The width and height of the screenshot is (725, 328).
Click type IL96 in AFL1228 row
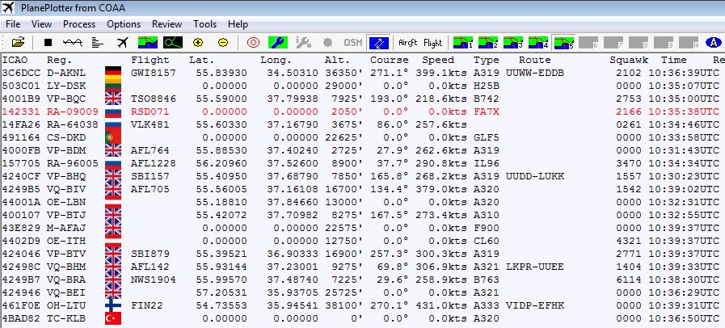click(x=487, y=163)
